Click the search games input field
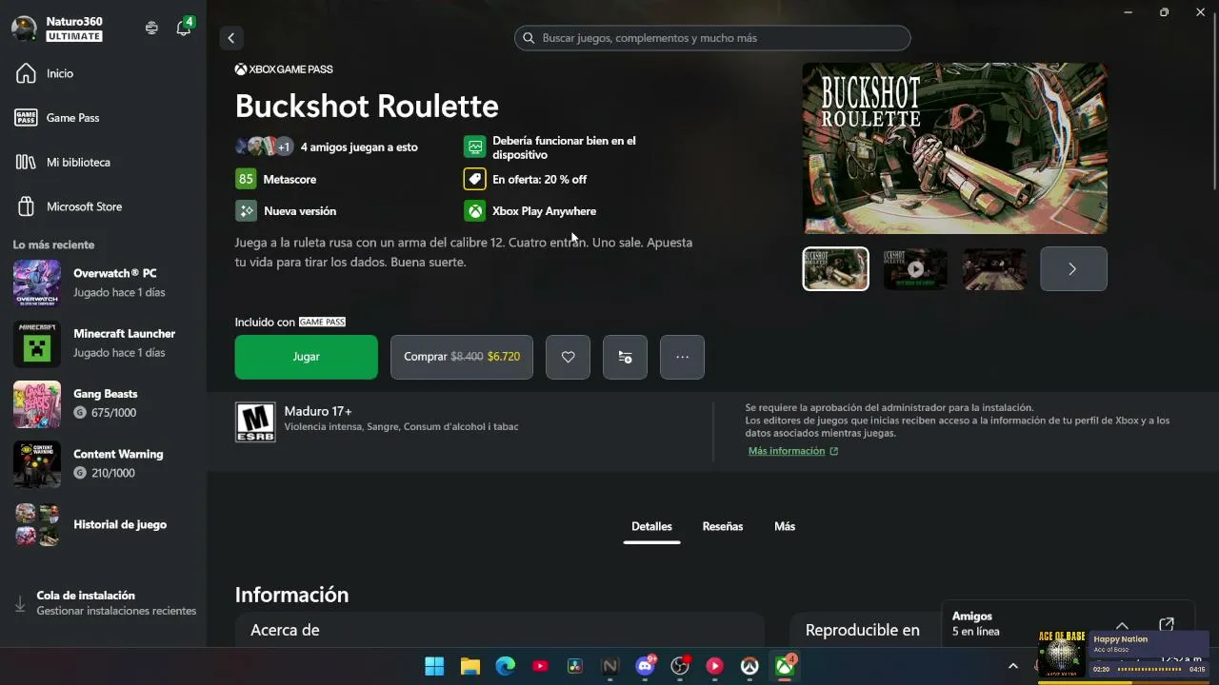 [712, 38]
